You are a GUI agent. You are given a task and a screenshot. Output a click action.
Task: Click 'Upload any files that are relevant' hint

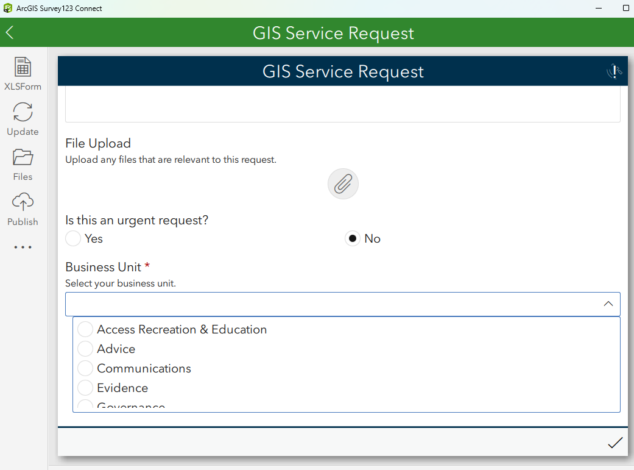point(171,160)
